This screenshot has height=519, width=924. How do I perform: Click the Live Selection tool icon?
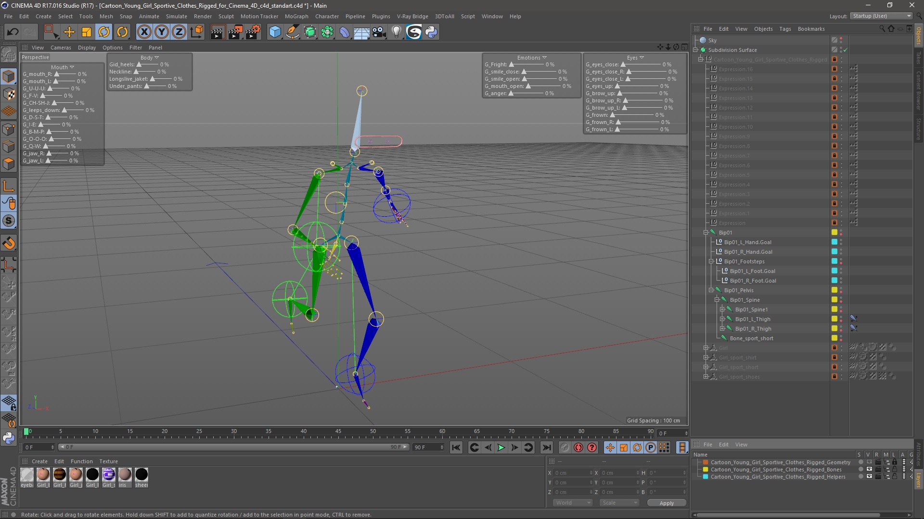click(51, 32)
